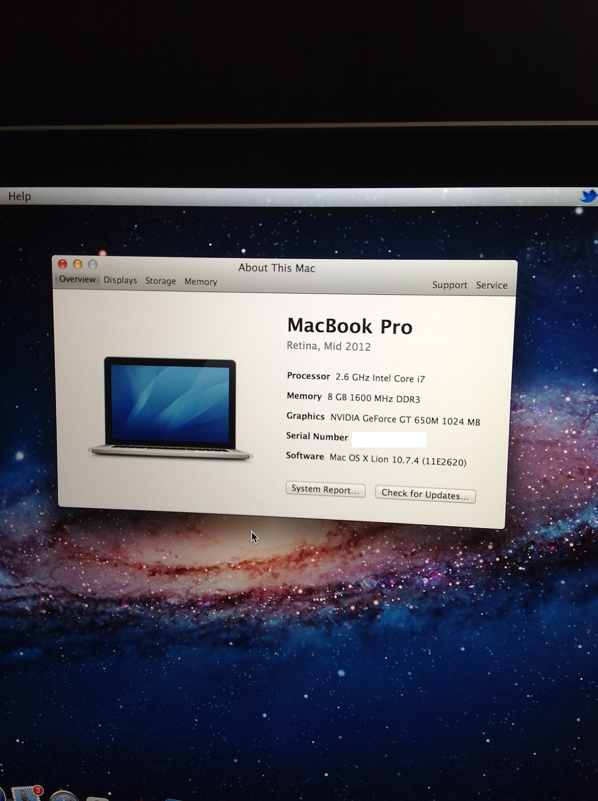This screenshot has height=801, width=598.
Task: Switch to the Displays tab
Action: [x=120, y=280]
